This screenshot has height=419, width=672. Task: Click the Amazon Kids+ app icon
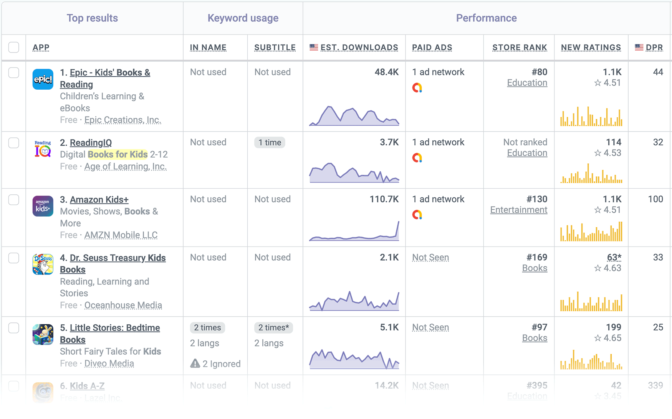(43, 206)
